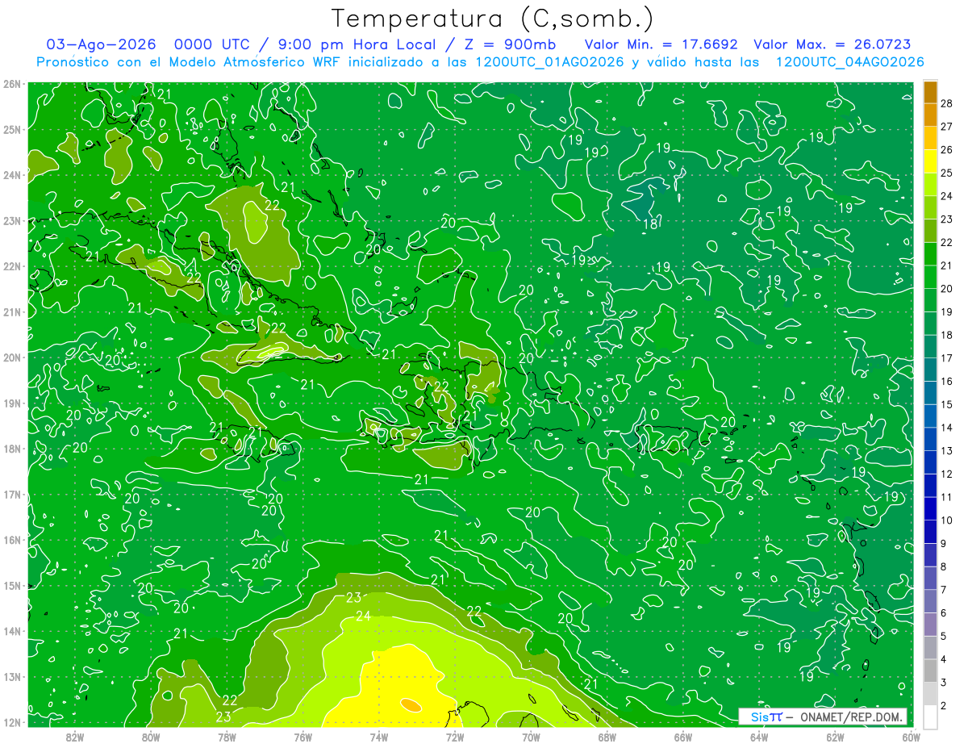968x748 pixels.
Task: Click the legend value "16" on color bar
Action: pyautogui.click(x=947, y=381)
